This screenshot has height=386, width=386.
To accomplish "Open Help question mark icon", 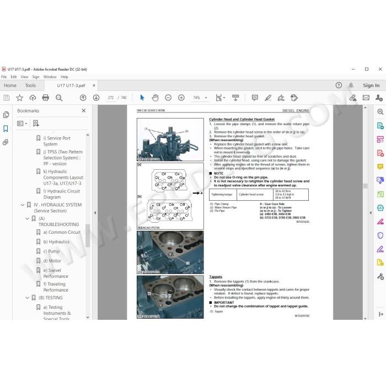I will tap(339, 85).
